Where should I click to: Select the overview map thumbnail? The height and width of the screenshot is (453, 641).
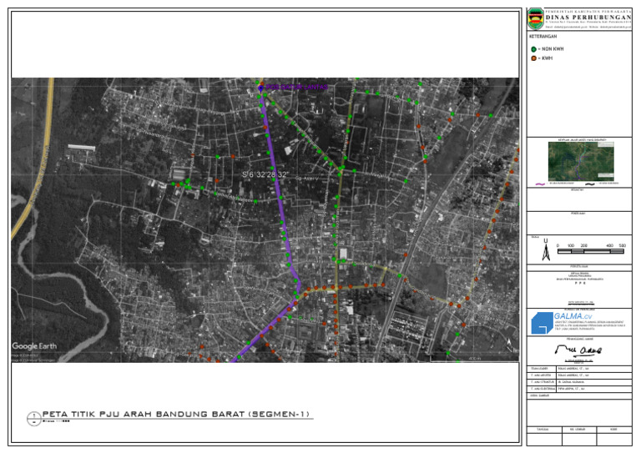[x=580, y=159]
